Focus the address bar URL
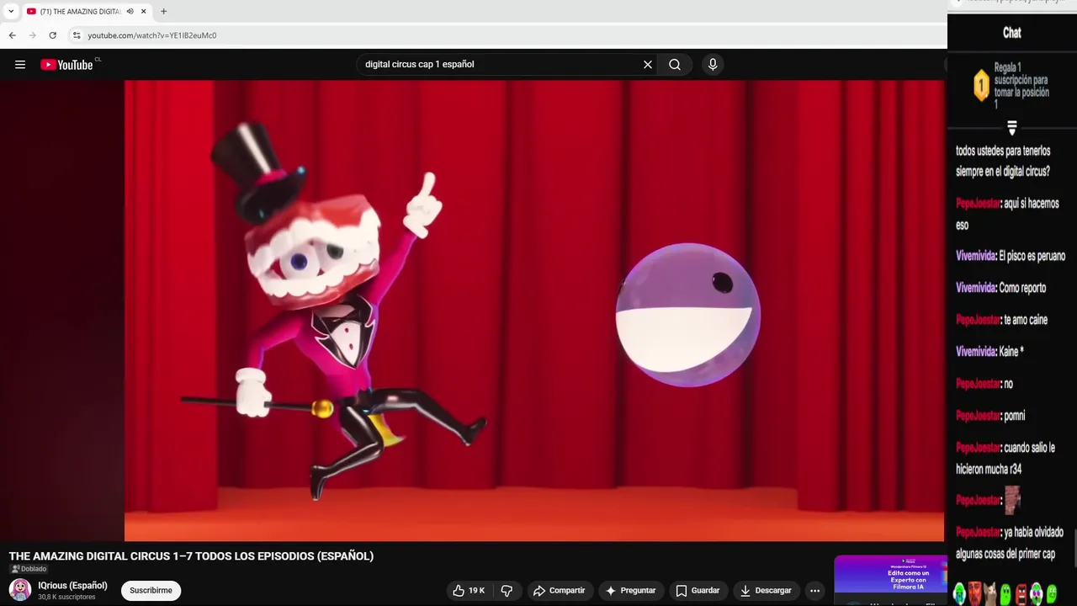Viewport: 1077px width, 606px height. pos(152,35)
